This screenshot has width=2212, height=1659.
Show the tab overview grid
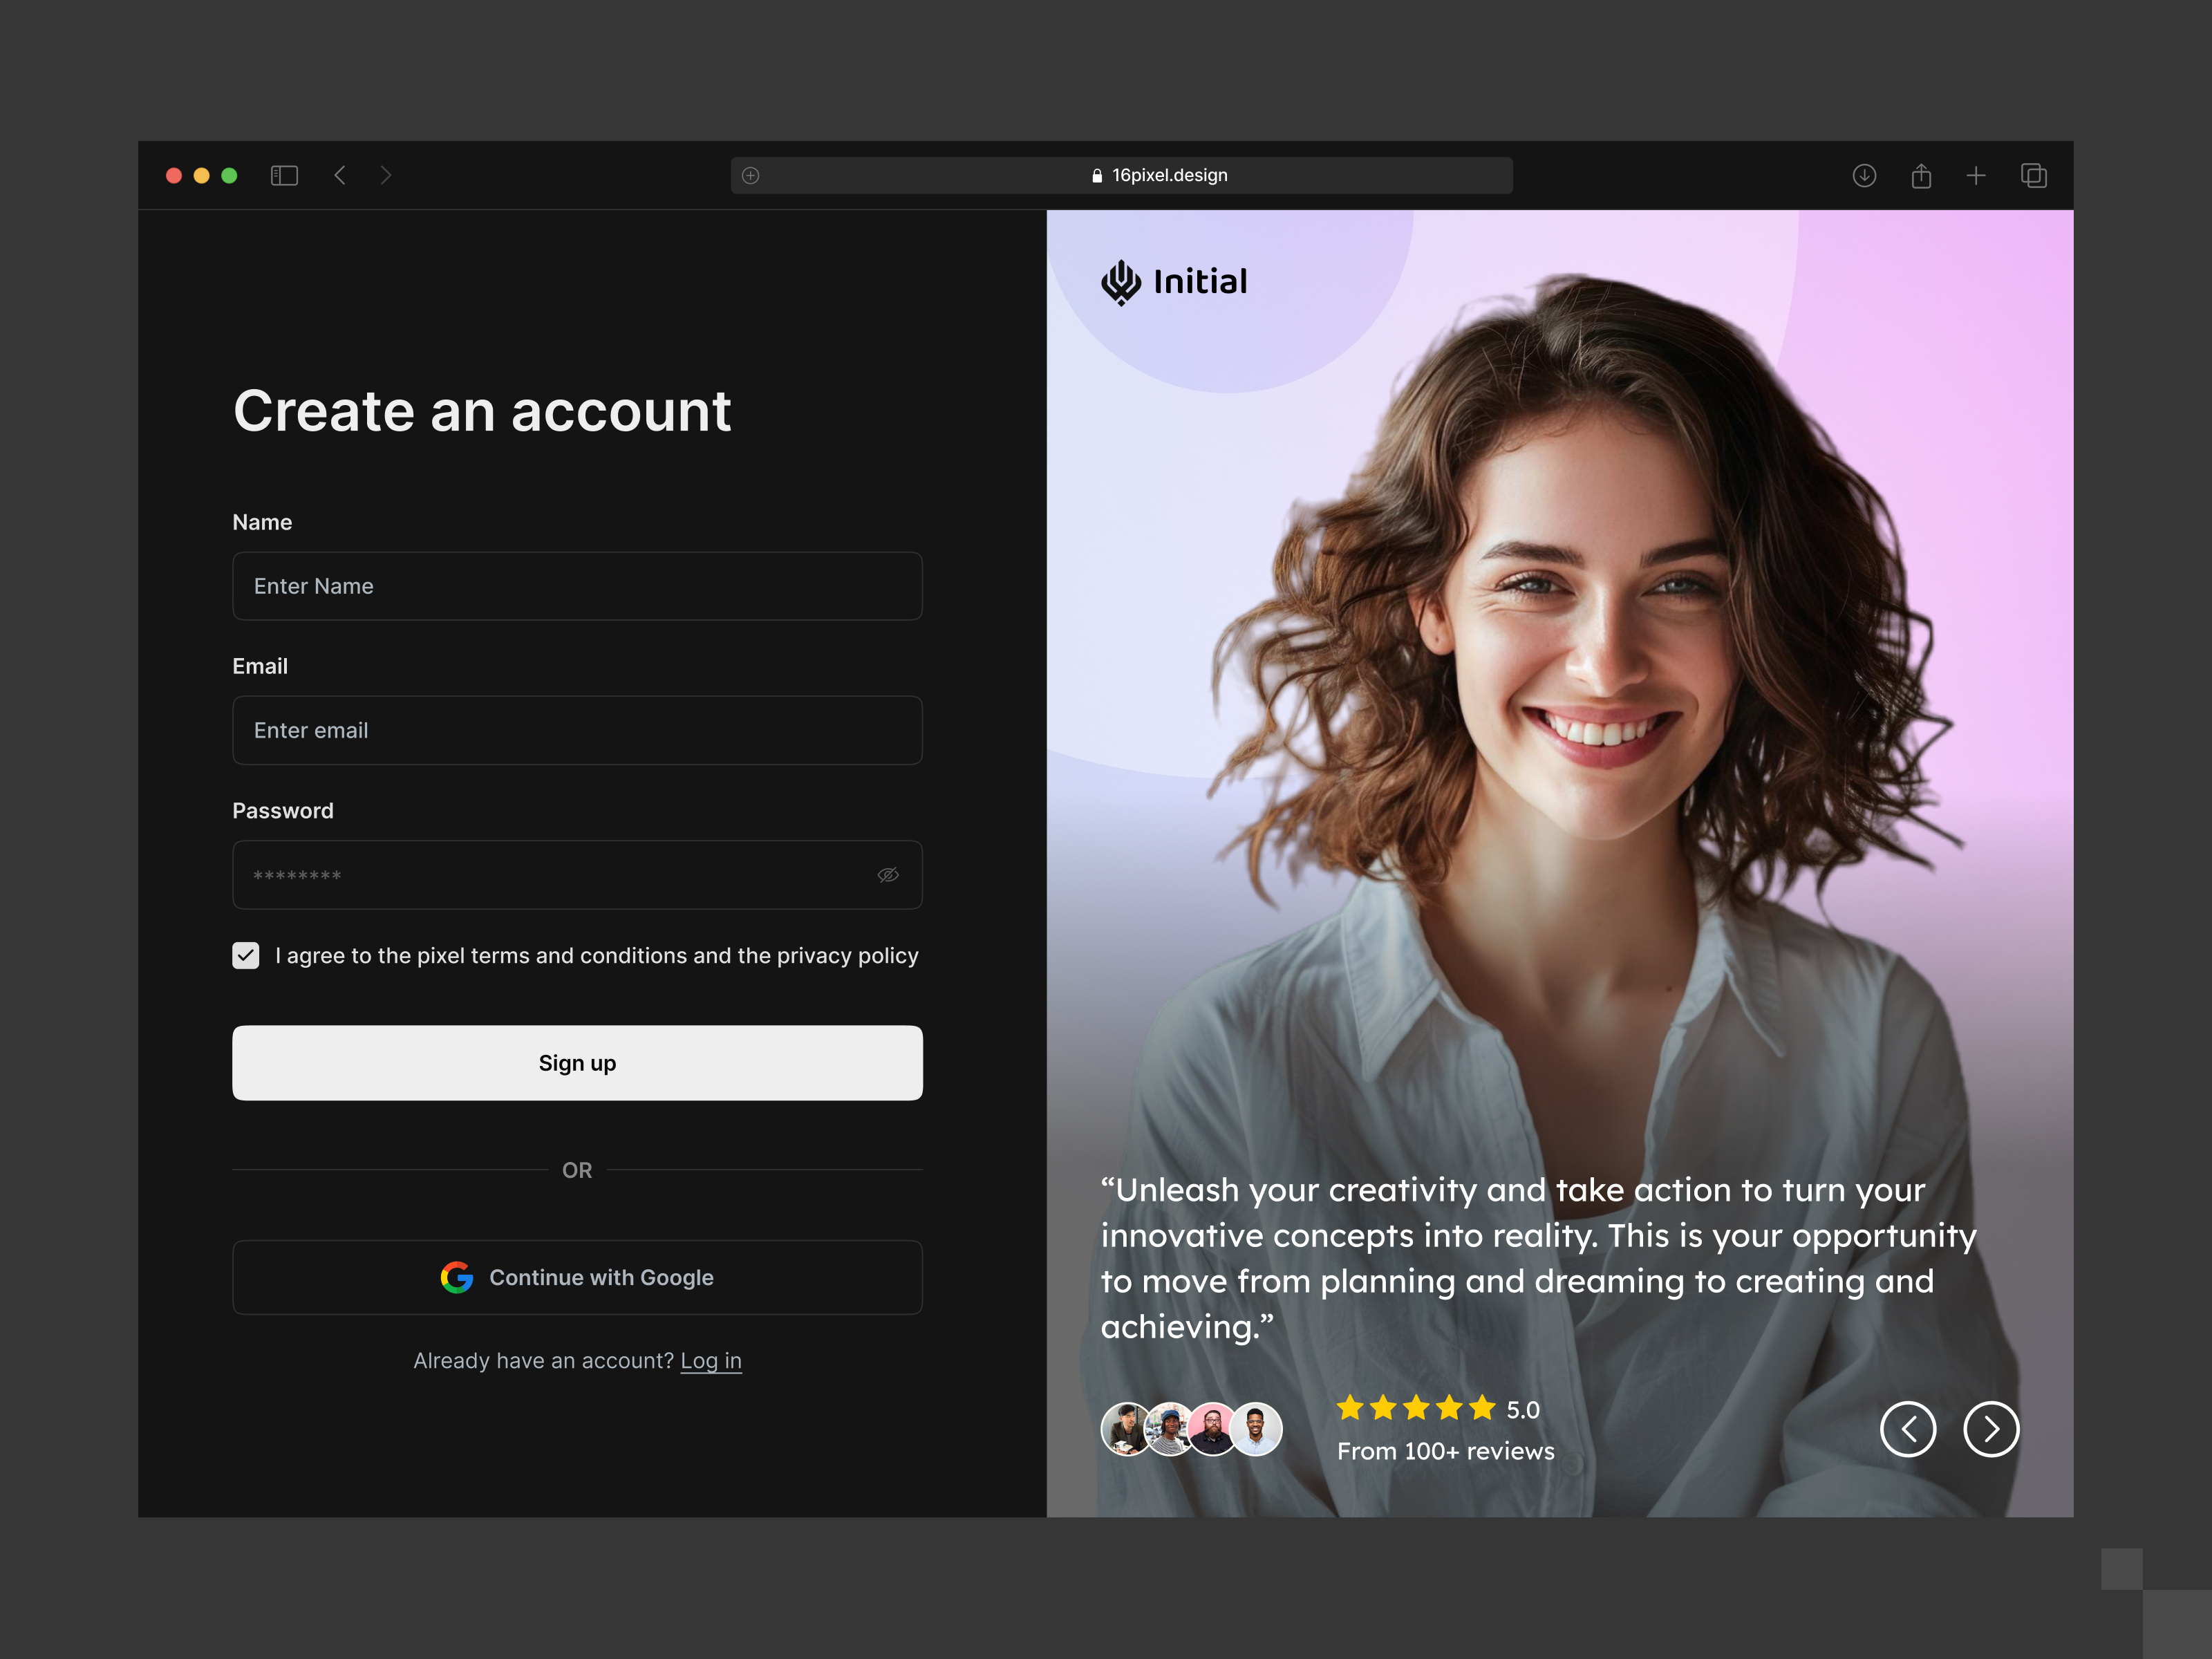pyautogui.click(x=2033, y=175)
